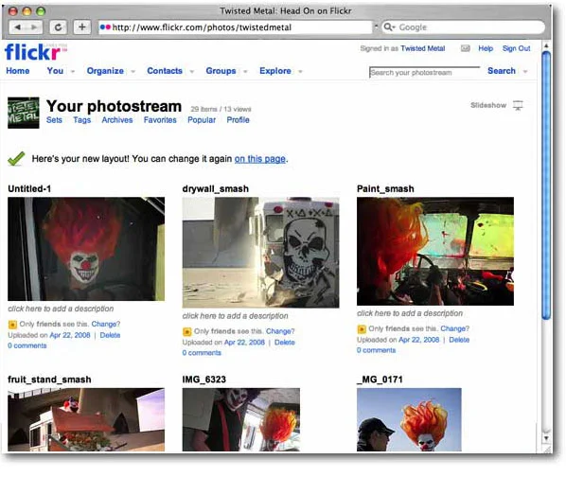Screen dimensions: 566x477
Task: Click the Search button
Action: pyautogui.click(x=502, y=71)
